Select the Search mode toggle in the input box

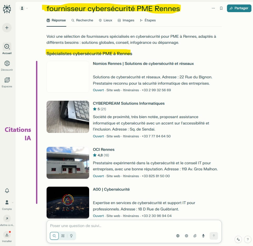pos(54,236)
